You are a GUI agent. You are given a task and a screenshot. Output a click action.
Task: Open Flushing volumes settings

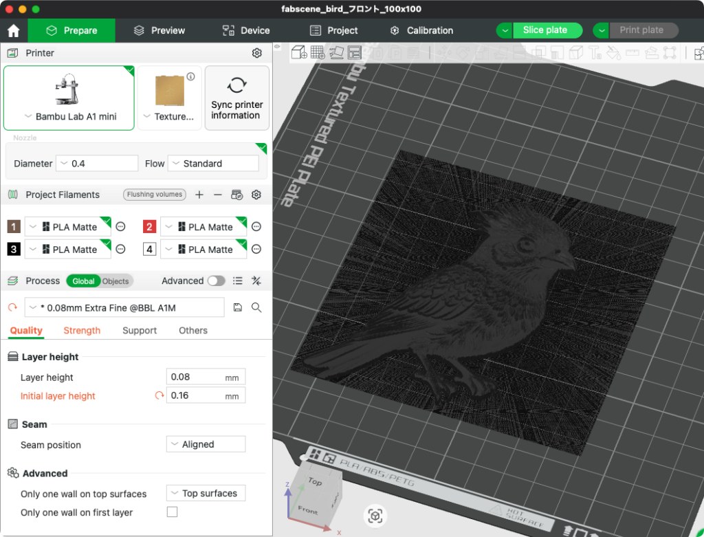coord(155,195)
